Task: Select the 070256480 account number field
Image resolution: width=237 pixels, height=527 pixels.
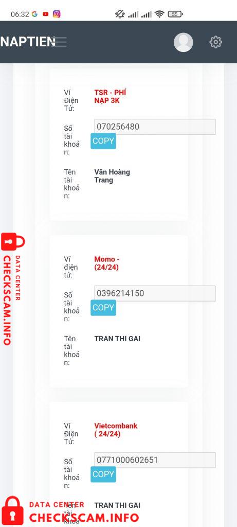Action: (x=155, y=127)
